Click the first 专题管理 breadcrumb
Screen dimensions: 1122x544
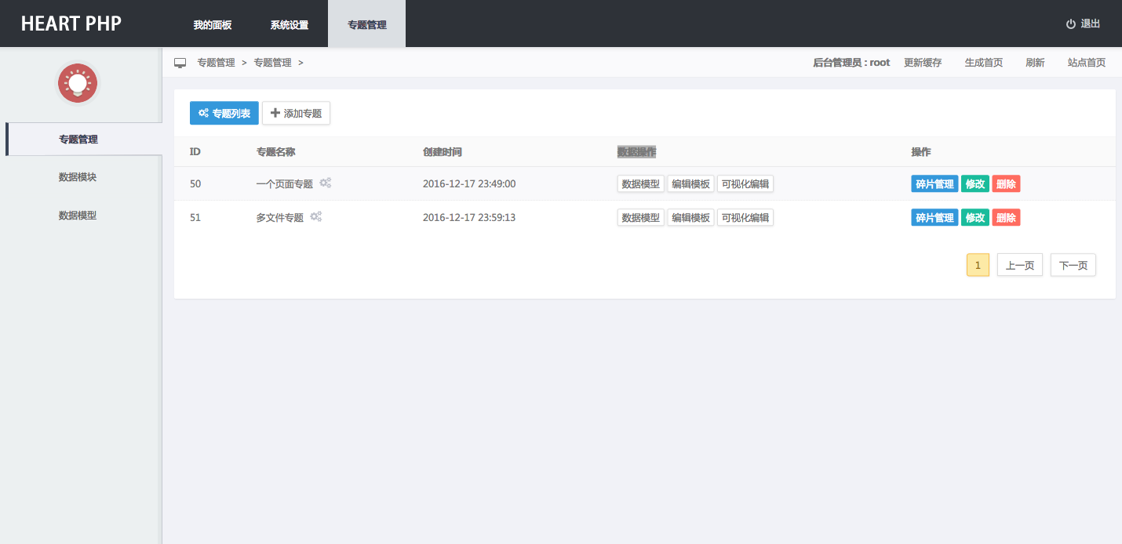(216, 63)
